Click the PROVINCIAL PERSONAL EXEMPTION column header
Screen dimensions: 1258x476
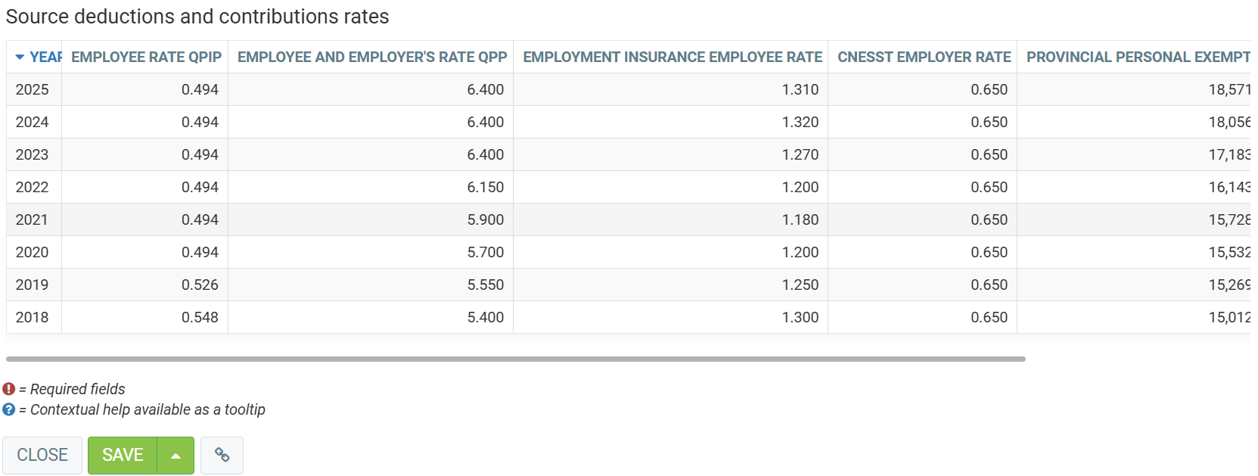click(x=1137, y=58)
